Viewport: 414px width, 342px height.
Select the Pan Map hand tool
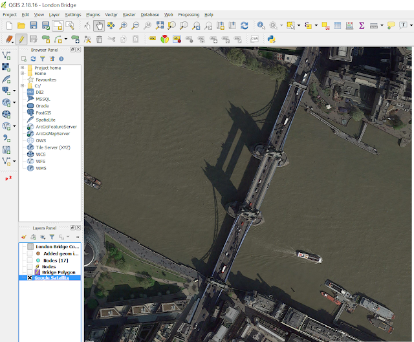[98, 26]
